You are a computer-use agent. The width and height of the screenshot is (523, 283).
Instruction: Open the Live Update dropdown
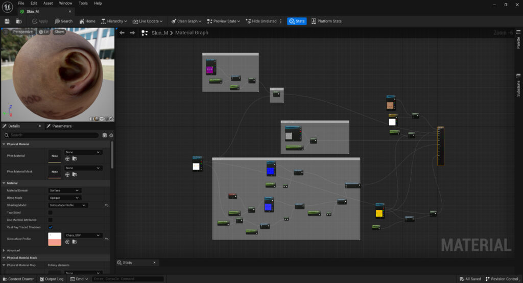coord(148,21)
